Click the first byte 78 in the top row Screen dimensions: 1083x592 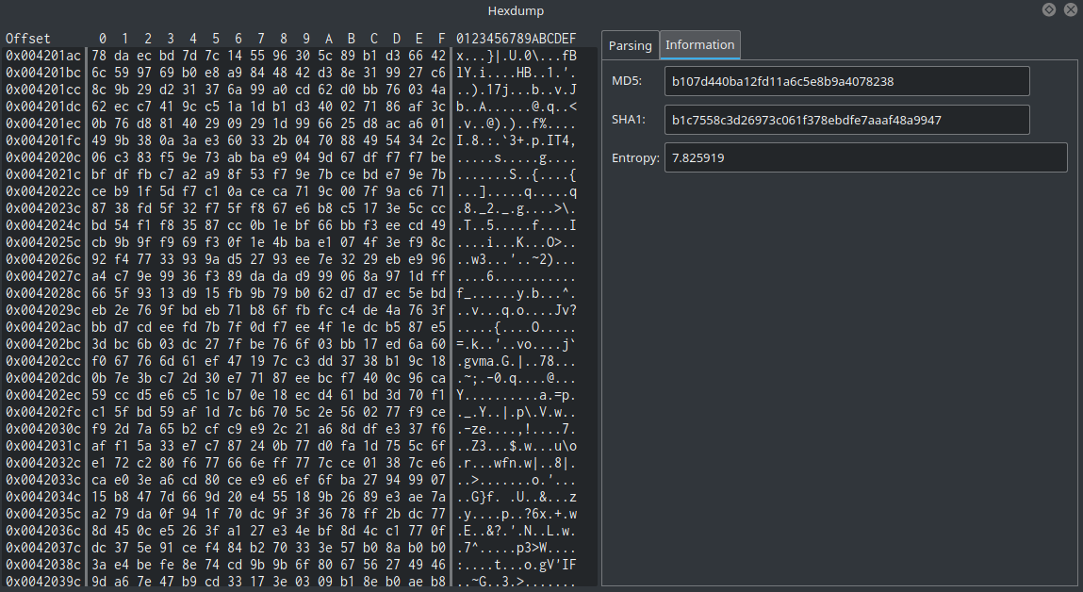click(99, 56)
